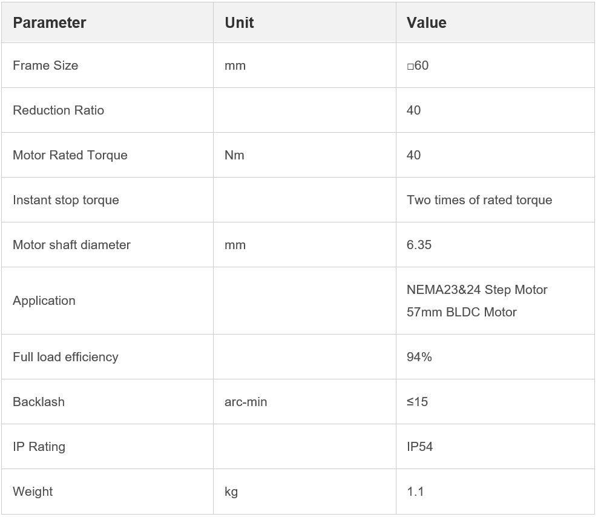Select the Instant stop torque label
The image size is (598, 517).
[65, 200]
